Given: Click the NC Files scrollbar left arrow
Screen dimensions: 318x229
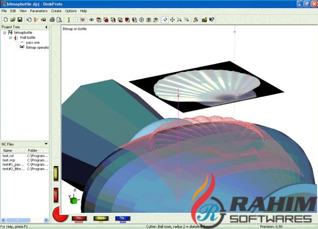Looking at the screenshot, I should tap(3, 220).
